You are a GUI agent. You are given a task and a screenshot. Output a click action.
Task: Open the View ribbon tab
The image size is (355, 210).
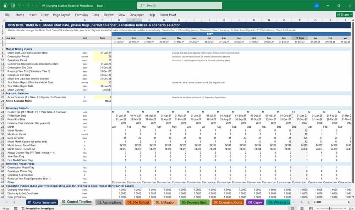point(121,15)
